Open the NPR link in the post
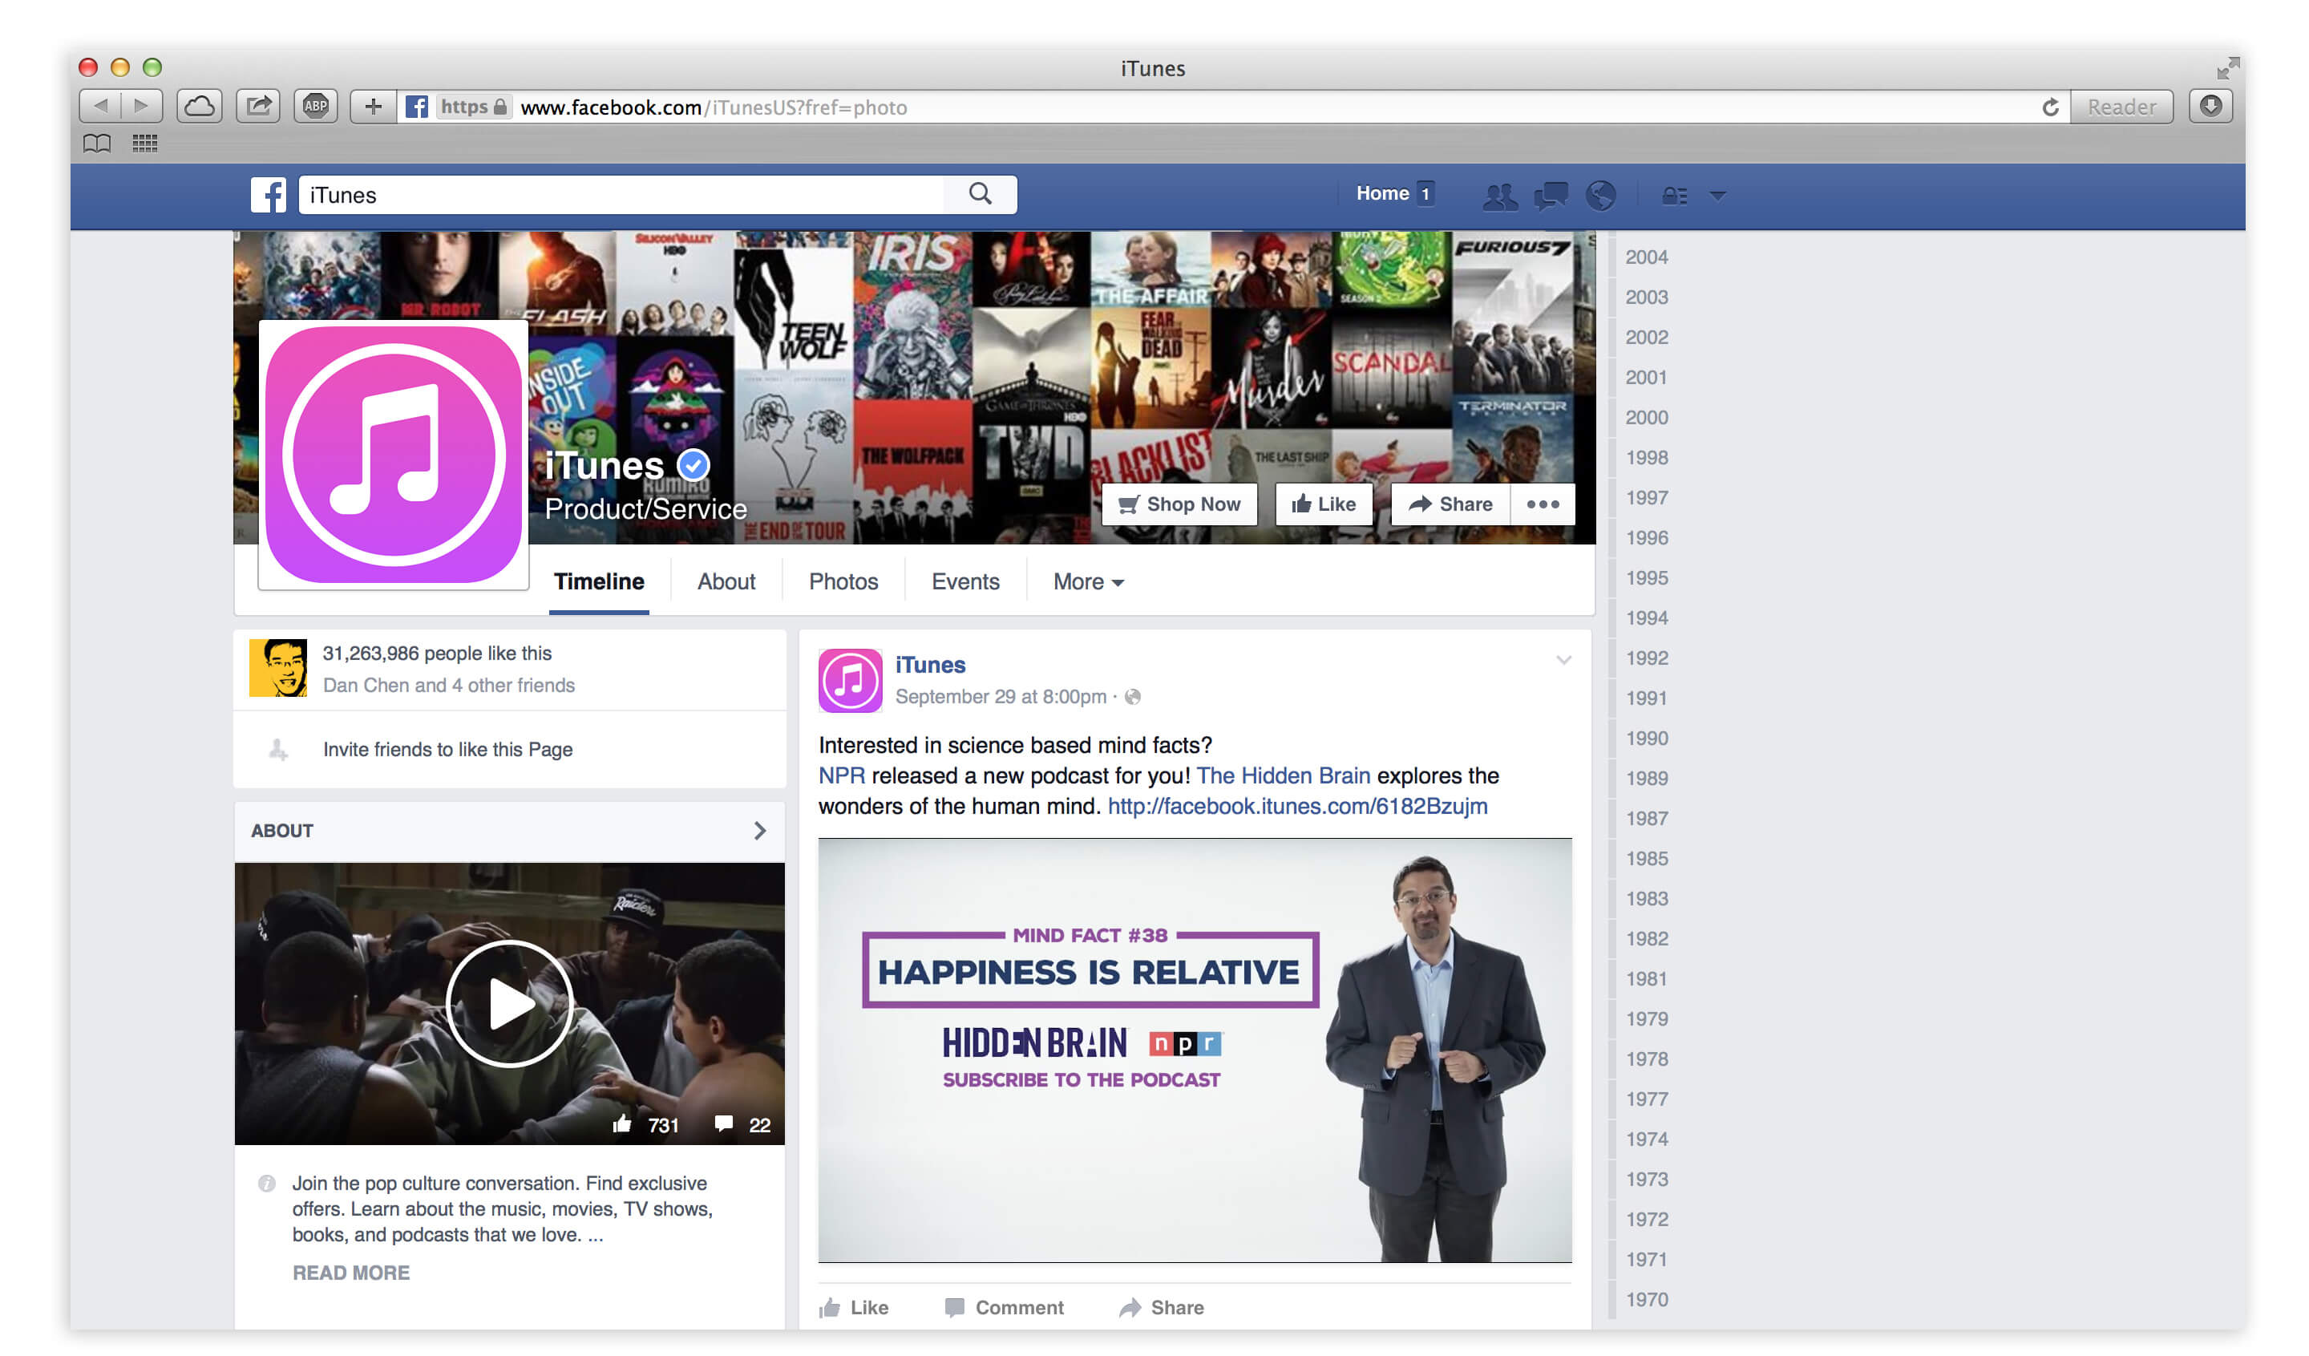Viewport: 2309px width, 1356px height. [x=841, y=775]
